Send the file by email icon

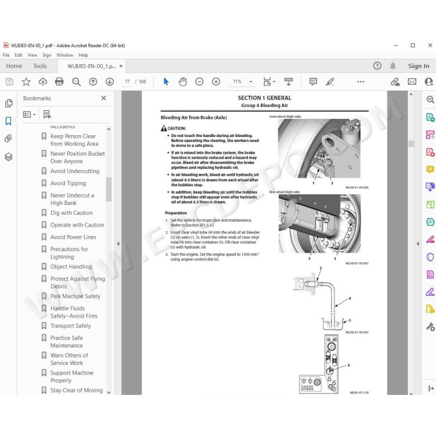(412, 82)
